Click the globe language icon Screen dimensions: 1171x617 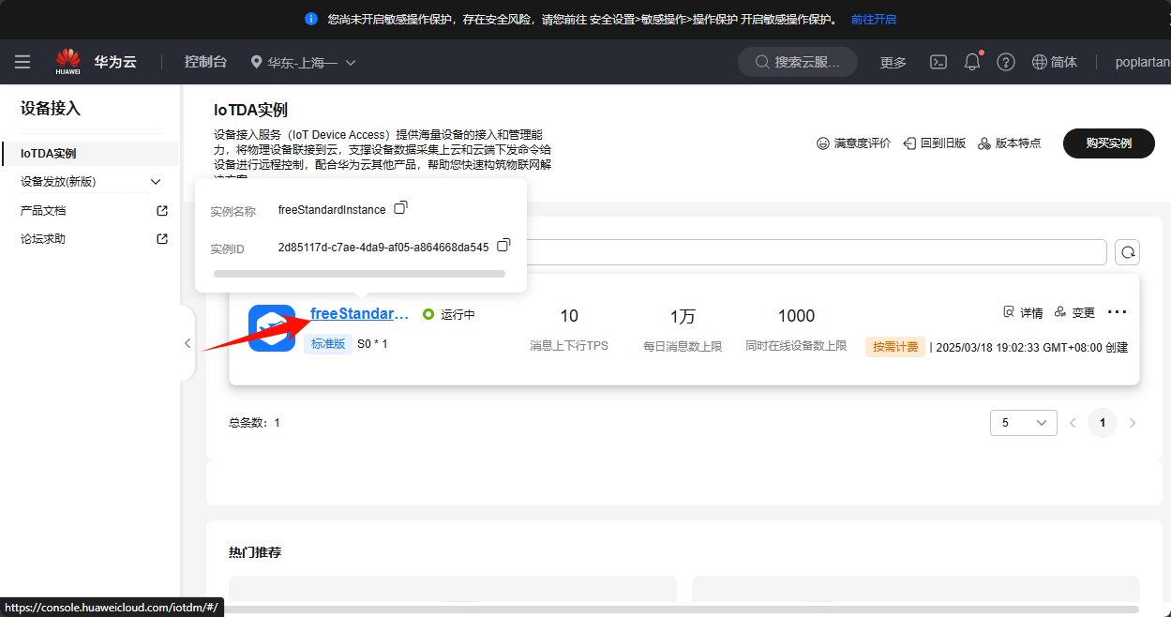tap(1039, 62)
